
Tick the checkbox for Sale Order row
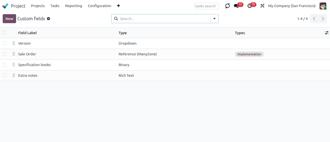tap(4, 54)
